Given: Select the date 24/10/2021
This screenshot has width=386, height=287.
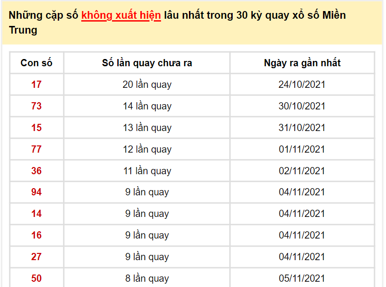Looking at the screenshot, I should (x=302, y=84).
